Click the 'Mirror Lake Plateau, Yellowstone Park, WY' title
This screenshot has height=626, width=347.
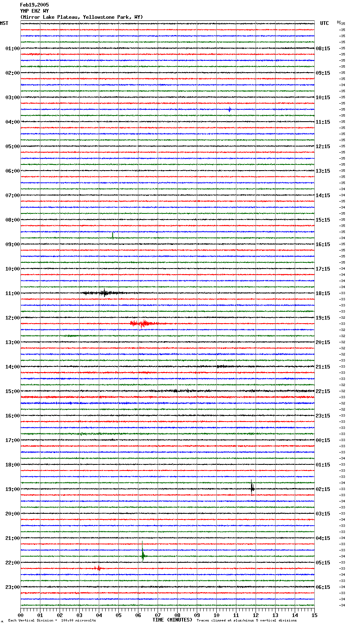pyautogui.click(x=82, y=17)
